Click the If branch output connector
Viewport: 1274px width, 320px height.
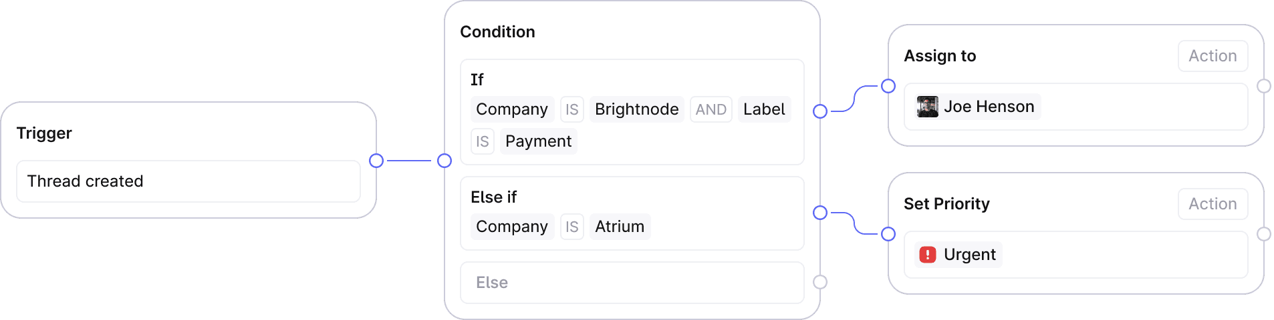[820, 111]
